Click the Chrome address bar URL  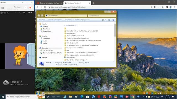[74, 7]
